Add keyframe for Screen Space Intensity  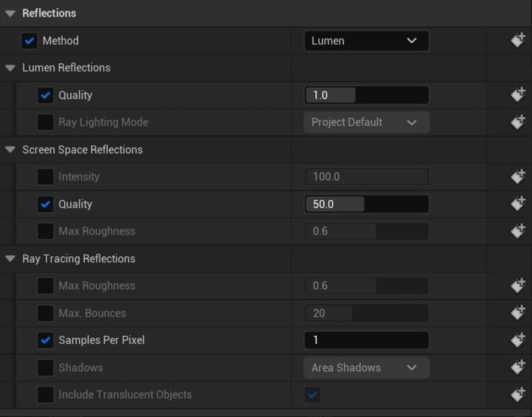(518, 177)
